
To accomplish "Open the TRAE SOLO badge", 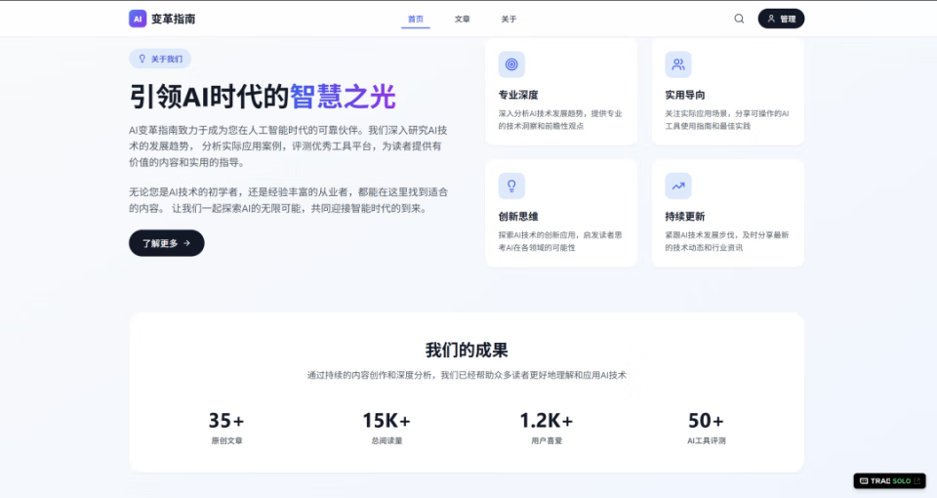I will coord(889,480).
